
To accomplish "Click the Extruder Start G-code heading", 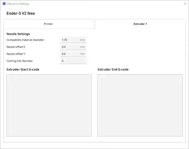I will tap(23, 69).
